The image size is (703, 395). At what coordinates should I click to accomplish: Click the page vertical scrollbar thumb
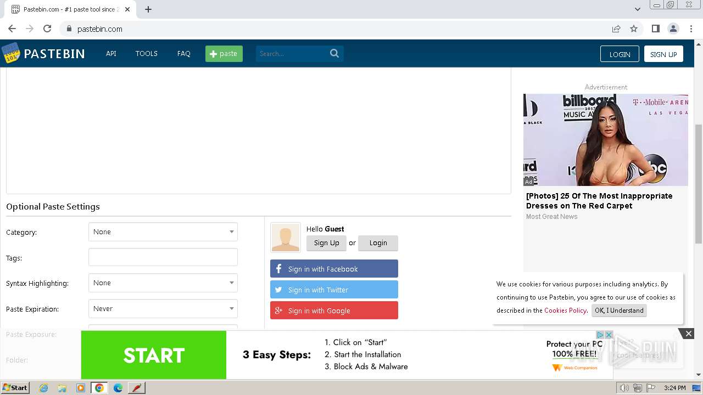tap(699, 184)
